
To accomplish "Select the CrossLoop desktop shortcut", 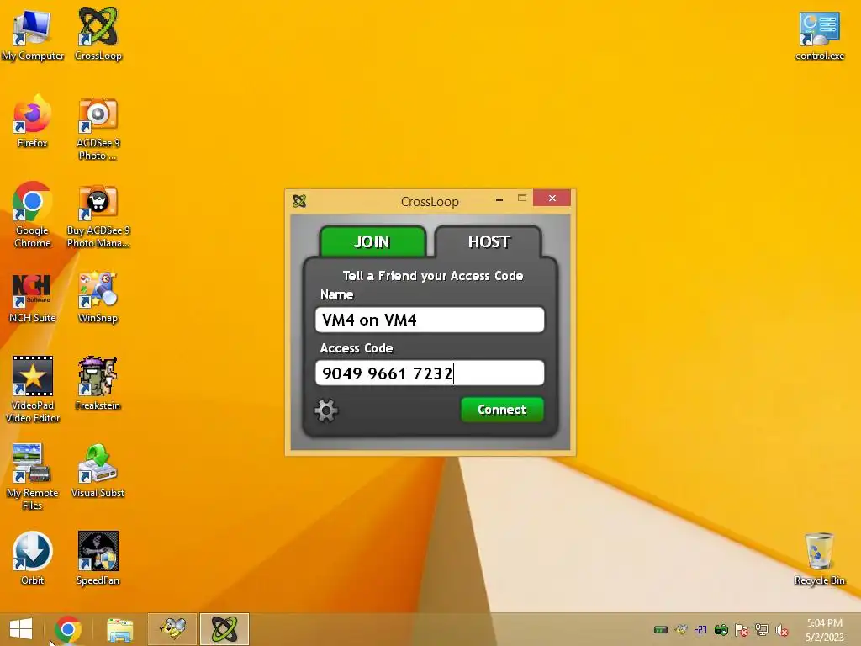I will click(98, 34).
